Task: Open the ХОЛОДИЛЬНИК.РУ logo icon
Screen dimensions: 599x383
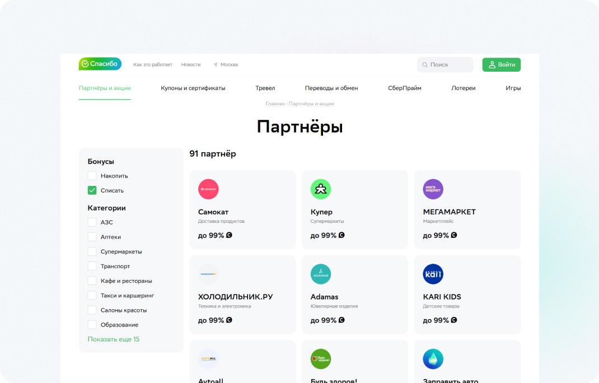Action: pyautogui.click(x=208, y=274)
